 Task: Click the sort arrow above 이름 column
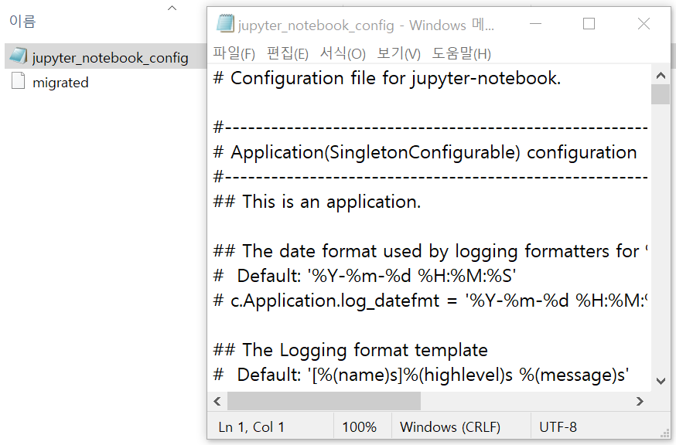pos(172,8)
